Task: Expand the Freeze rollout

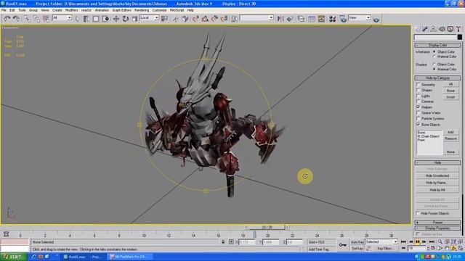Action: [x=437, y=223]
